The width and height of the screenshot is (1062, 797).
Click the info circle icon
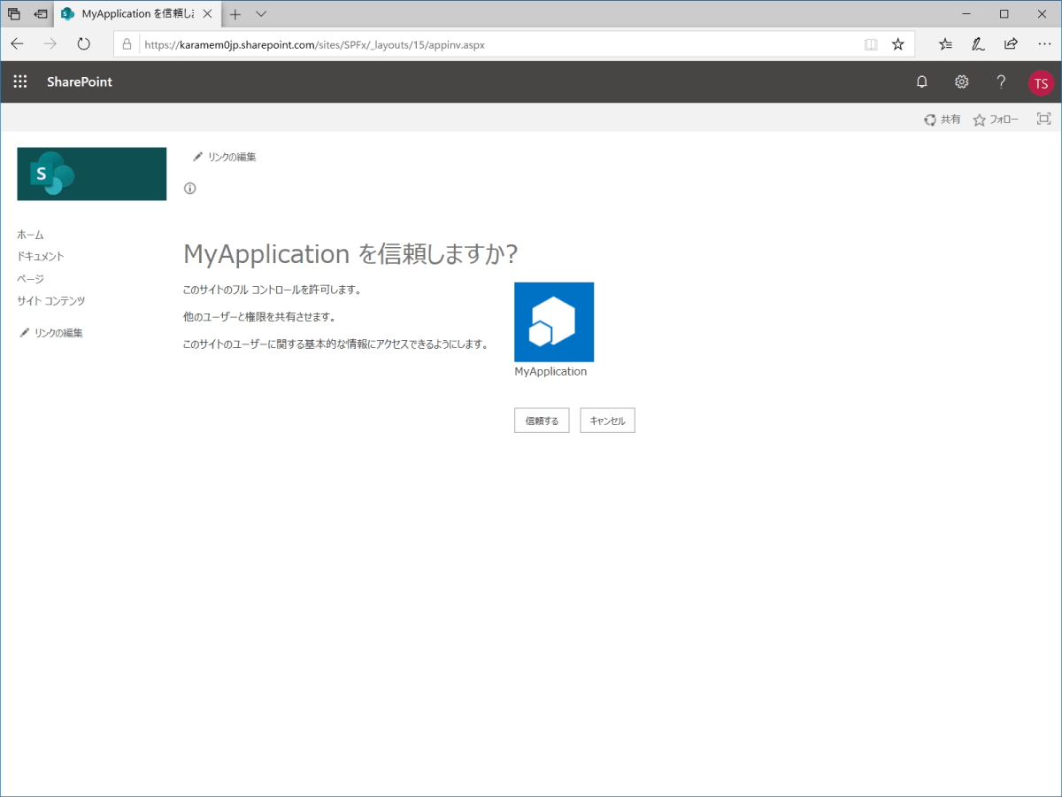click(x=189, y=188)
